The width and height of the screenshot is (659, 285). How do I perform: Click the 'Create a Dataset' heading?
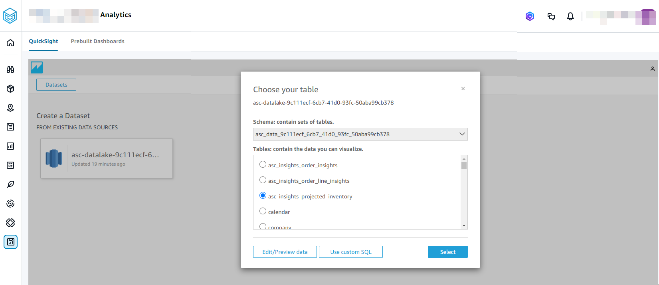pyautogui.click(x=63, y=116)
